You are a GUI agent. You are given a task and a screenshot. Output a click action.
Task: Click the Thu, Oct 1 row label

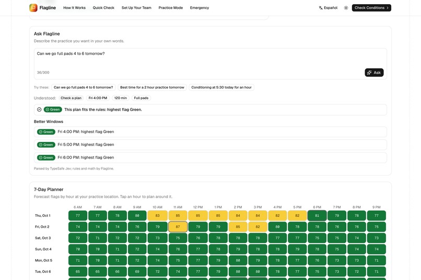pos(43,216)
